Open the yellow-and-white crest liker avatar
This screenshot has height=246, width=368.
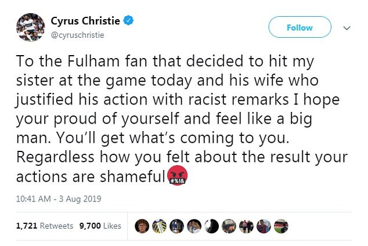(x=159, y=226)
